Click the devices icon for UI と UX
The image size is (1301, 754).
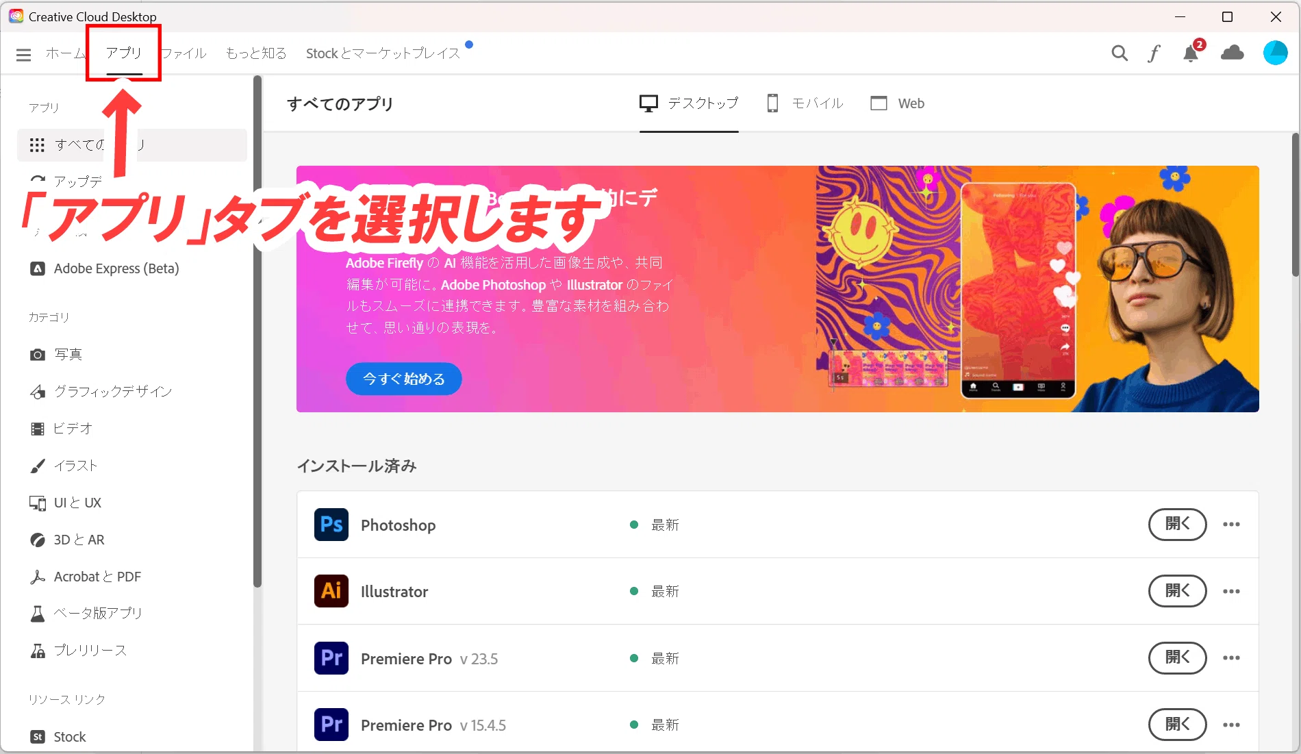pos(38,503)
